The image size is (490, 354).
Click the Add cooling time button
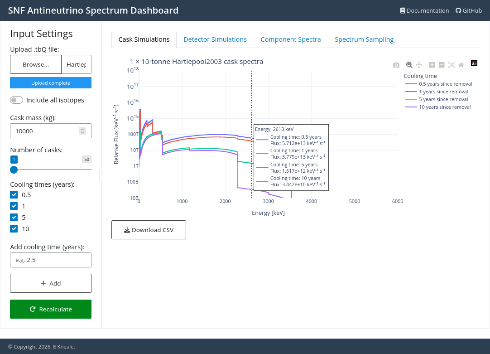(51, 283)
